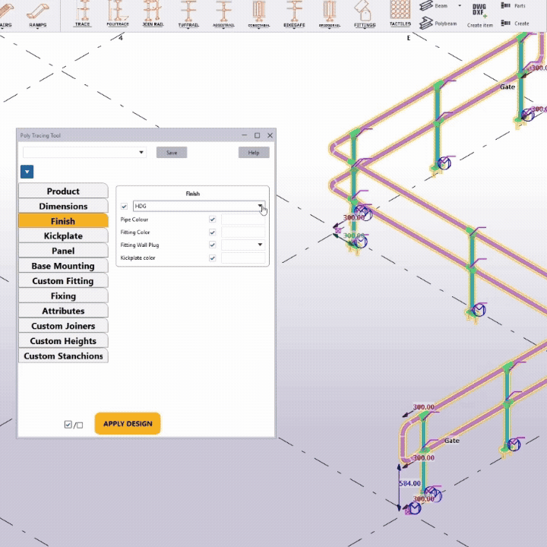Click the Help button

pyautogui.click(x=254, y=153)
